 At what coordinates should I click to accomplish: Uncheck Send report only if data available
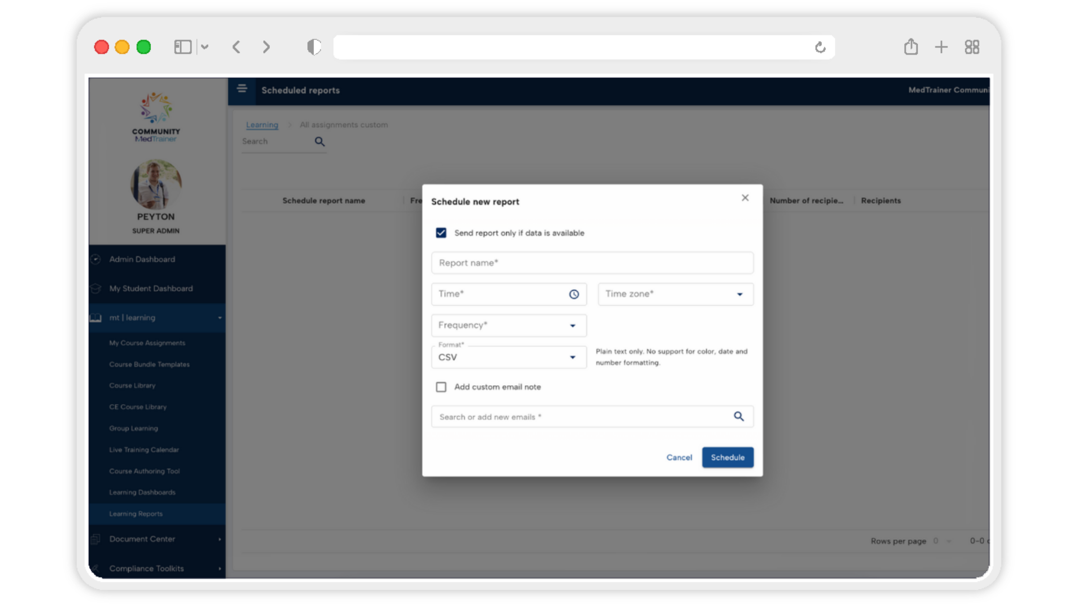pos(441,233)
